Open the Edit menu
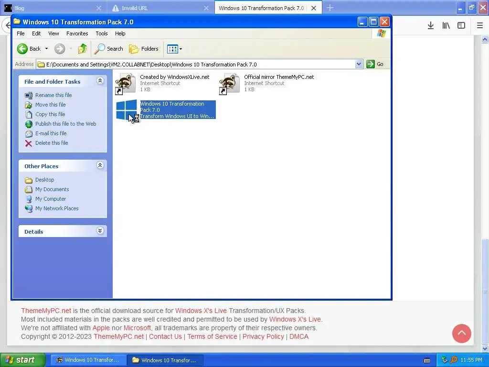489x367 pixels. point(36,33)
